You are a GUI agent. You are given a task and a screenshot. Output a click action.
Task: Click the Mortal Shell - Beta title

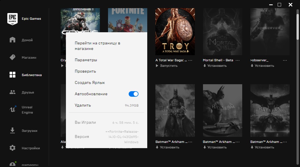coord(218,60)
